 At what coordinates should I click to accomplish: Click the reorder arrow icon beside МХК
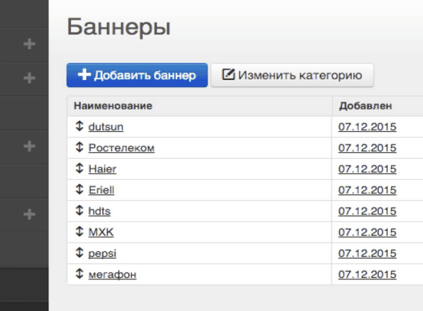pyautogui.click(x=80, y=232)
